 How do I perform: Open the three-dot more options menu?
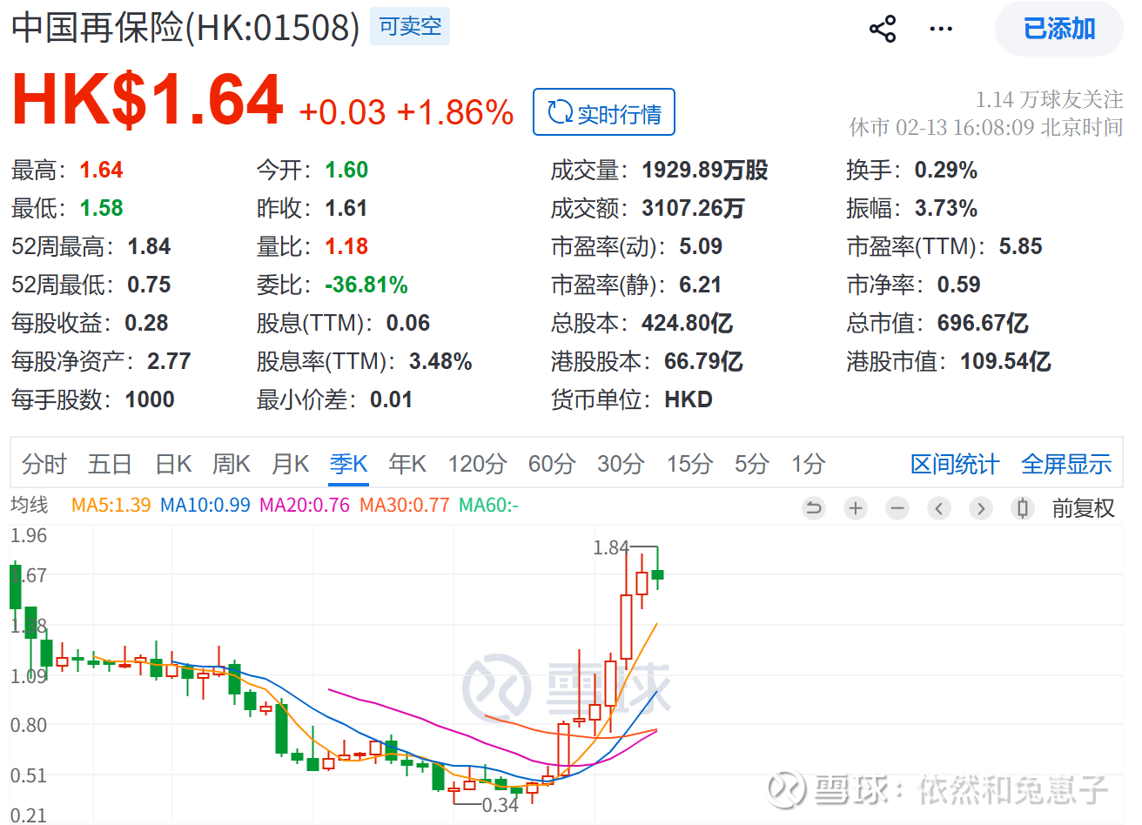(941, 29)
